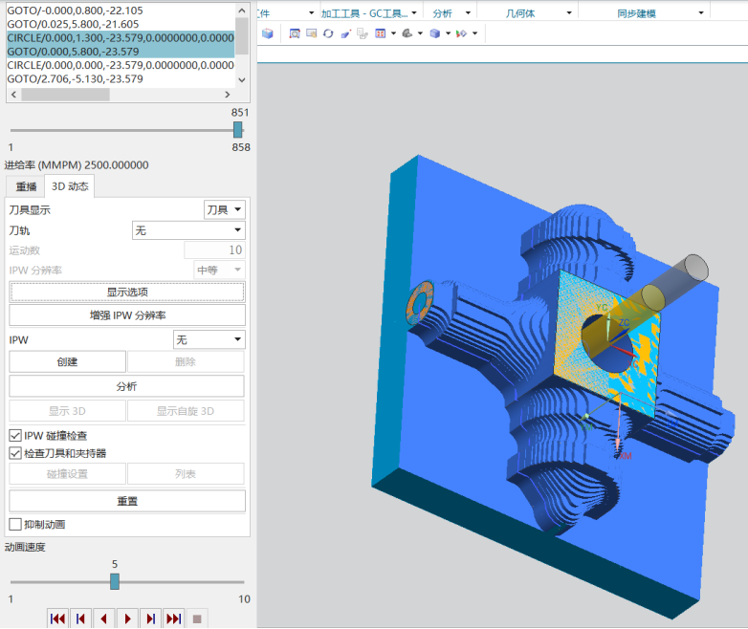
Task: Click the 显示 3D button
Action: (x=67, y=411)
